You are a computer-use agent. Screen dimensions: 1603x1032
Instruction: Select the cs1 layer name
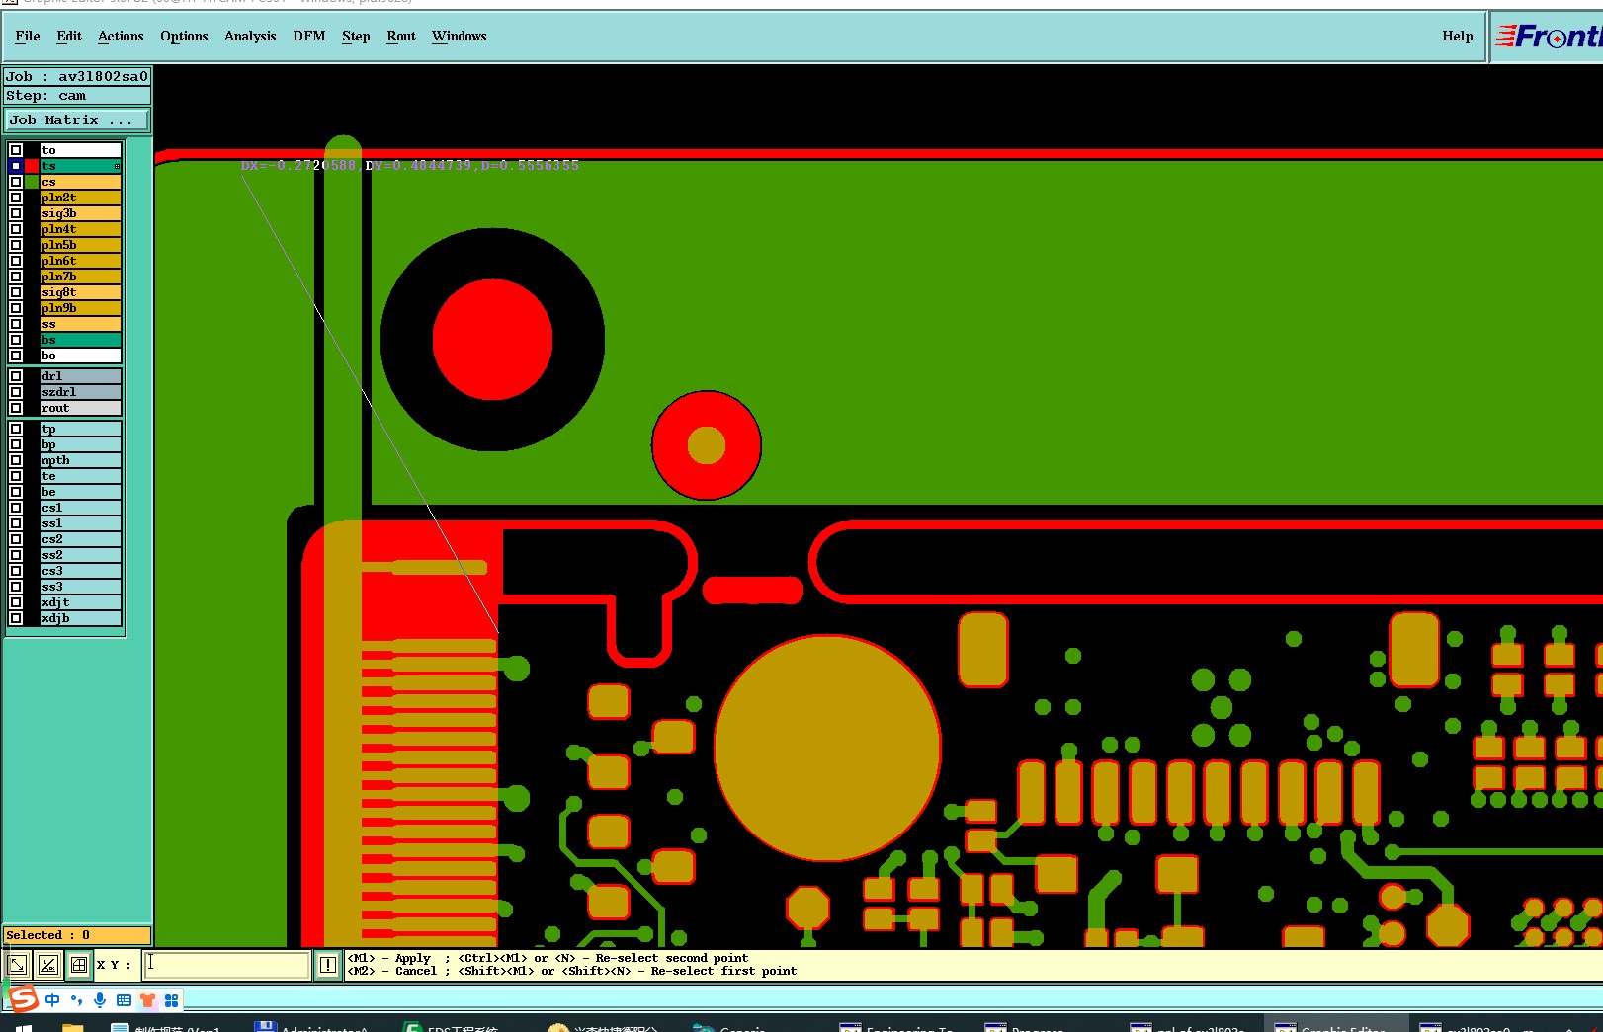pos(81,508)
